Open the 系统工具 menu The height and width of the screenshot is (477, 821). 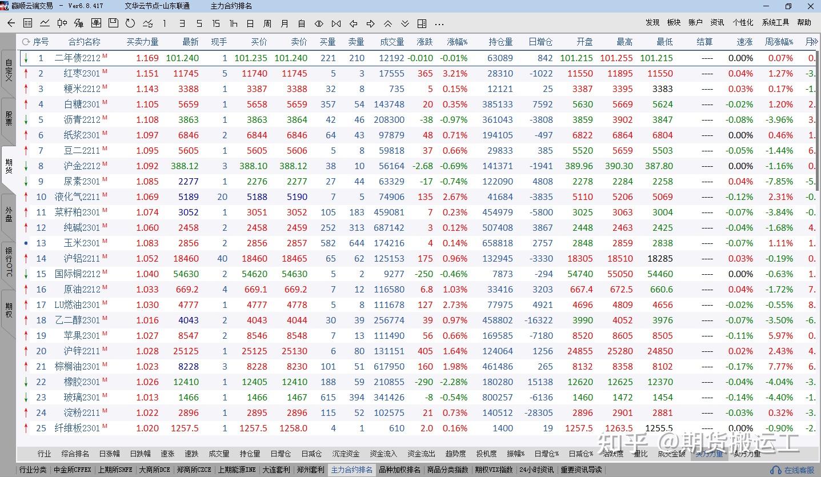(775, 22)
